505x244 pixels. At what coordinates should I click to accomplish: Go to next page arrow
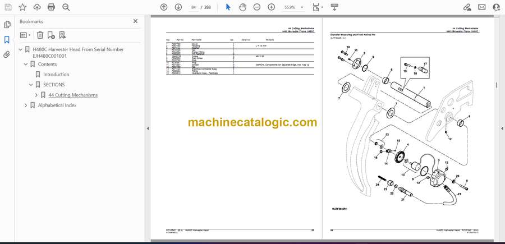[x=178, y=7]
